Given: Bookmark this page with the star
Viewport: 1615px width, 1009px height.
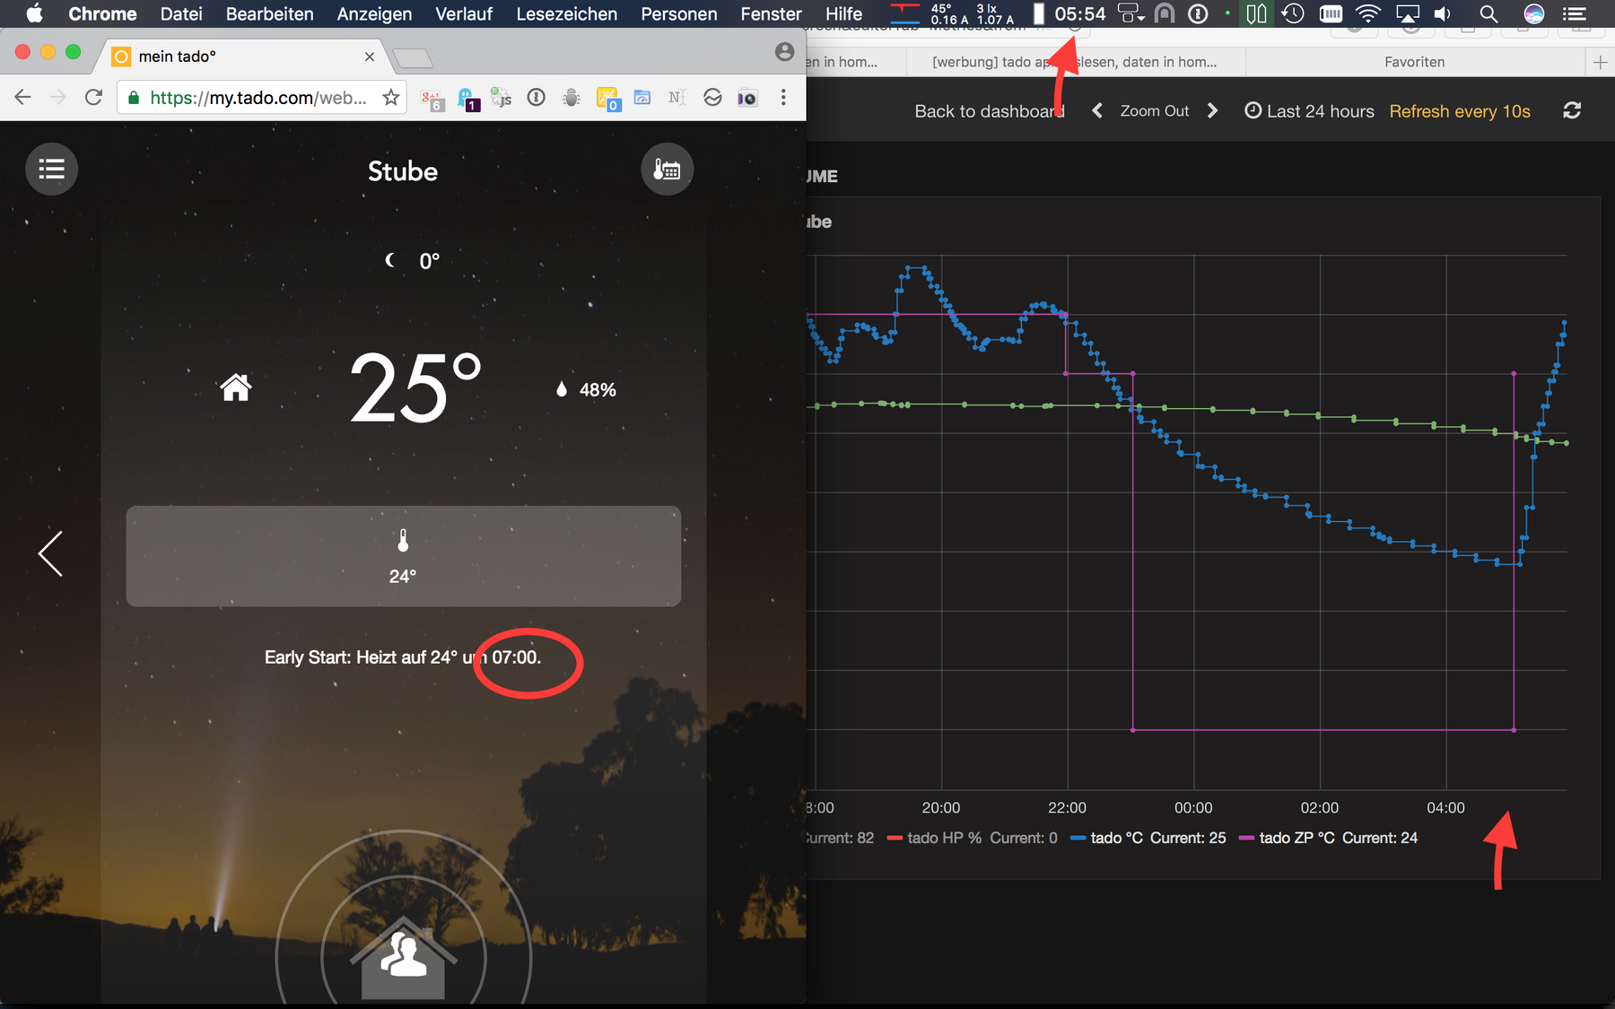Looking at the screenshot, I should pyautogui.click(x=390, y=97).
